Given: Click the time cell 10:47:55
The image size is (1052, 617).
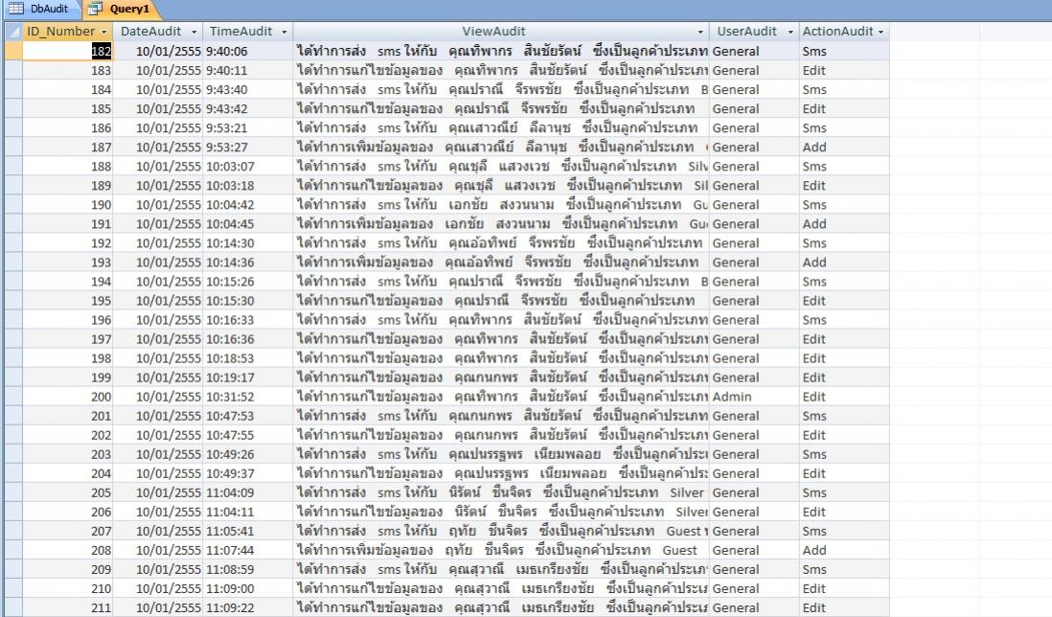Looking at the screenshot, I should (x=247, y=435).
